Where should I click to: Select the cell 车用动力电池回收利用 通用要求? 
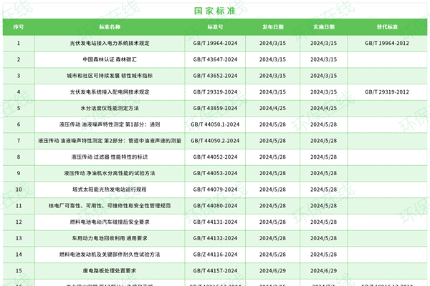[x=110, y=238]
